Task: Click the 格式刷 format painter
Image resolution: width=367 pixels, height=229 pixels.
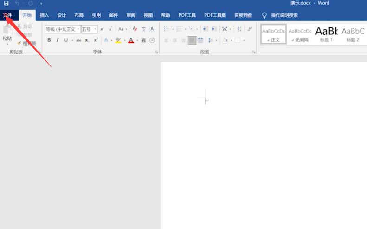Action: (27, 43)
